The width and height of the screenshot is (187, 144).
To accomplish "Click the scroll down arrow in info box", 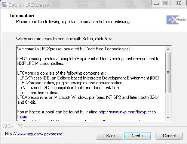I will point(168,118).
